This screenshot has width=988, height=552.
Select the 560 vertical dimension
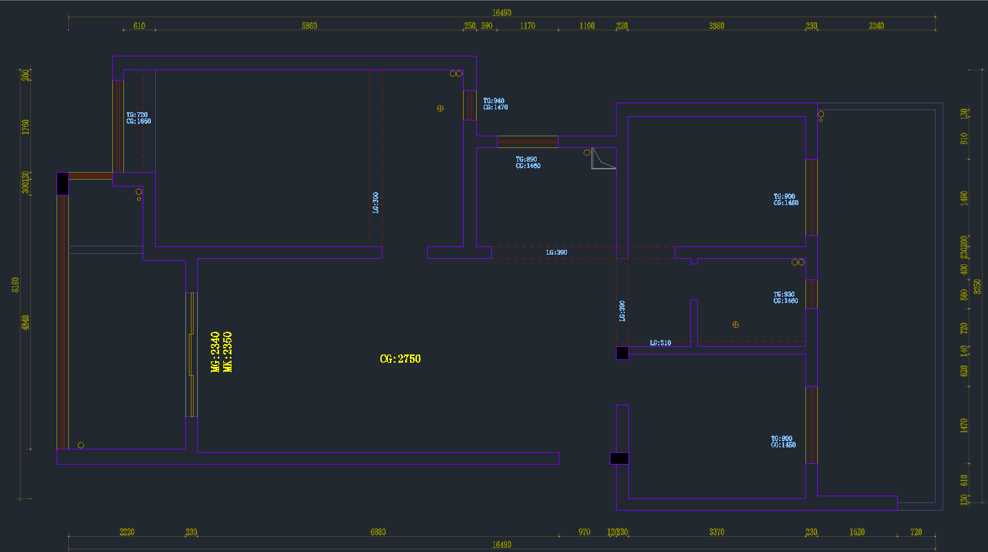coord(964,294)
